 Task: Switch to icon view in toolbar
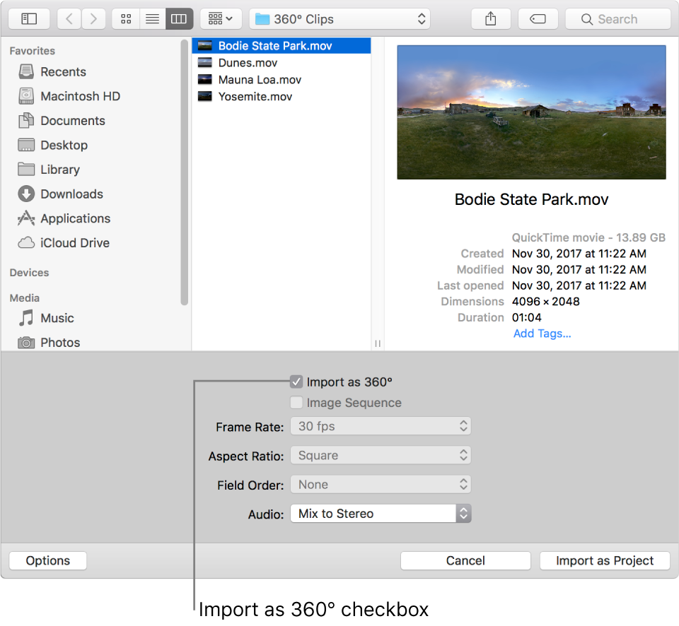[126, 19]
